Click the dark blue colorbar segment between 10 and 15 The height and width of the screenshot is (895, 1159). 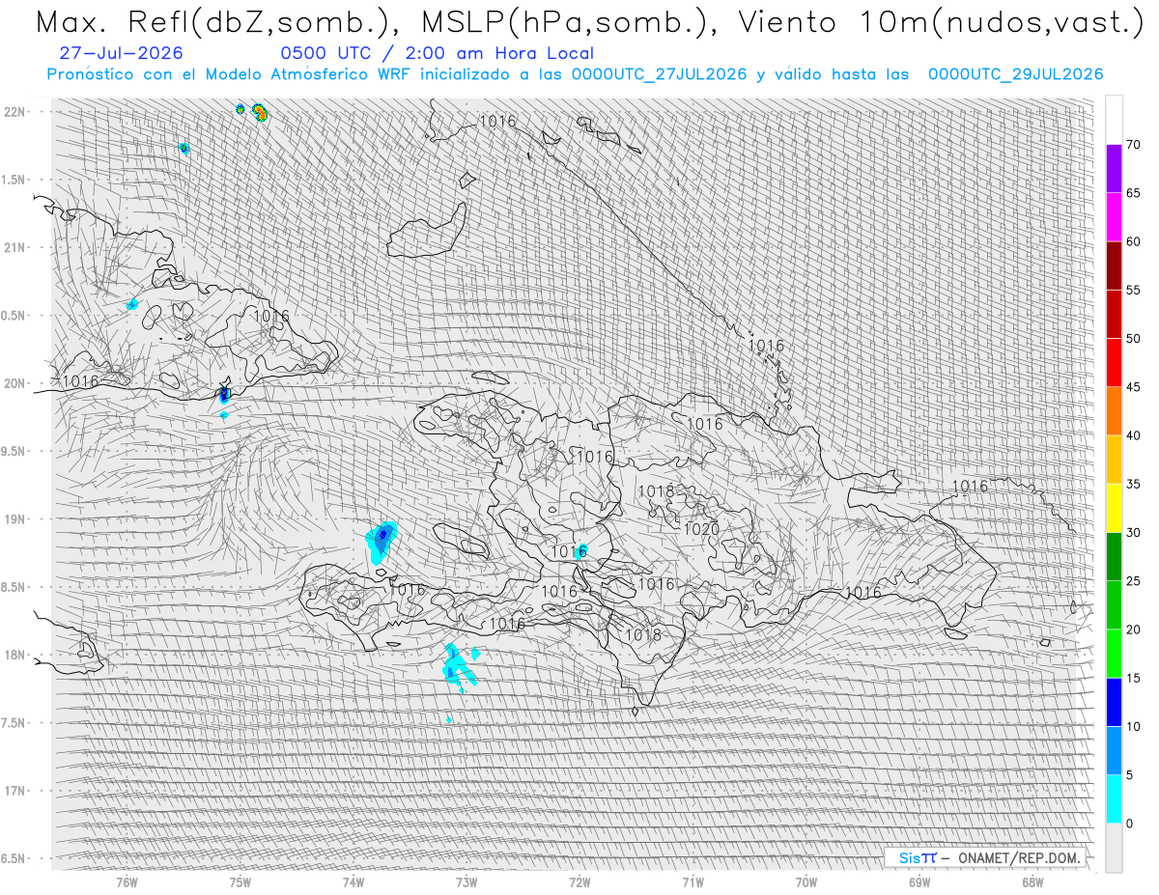pyautogui.click(x=1114, y=702)
